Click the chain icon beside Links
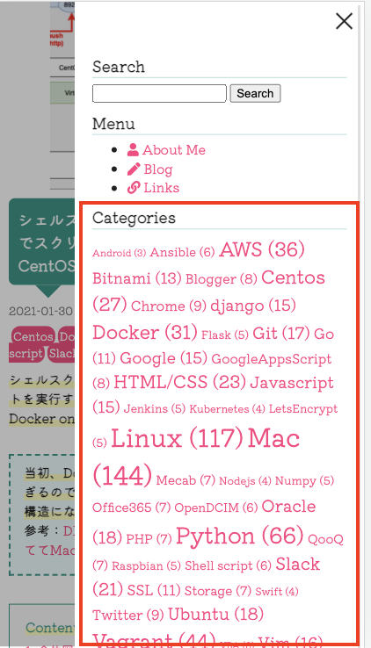 coord(134,188)
